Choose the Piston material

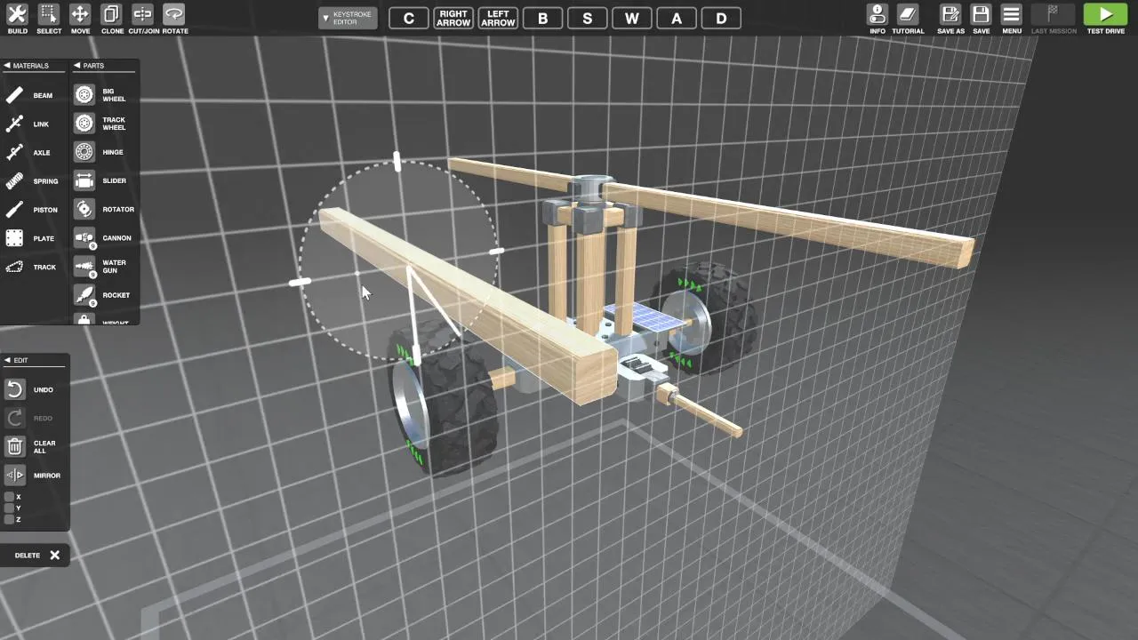pos(29,210)
